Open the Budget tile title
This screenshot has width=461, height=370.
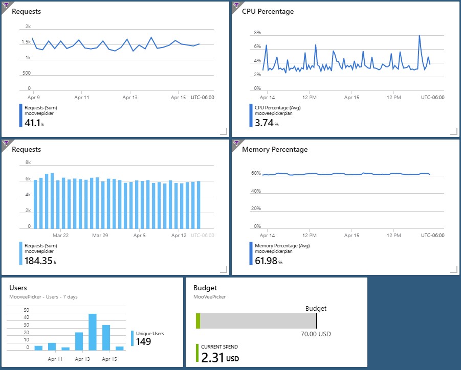[x=205, y=288]
